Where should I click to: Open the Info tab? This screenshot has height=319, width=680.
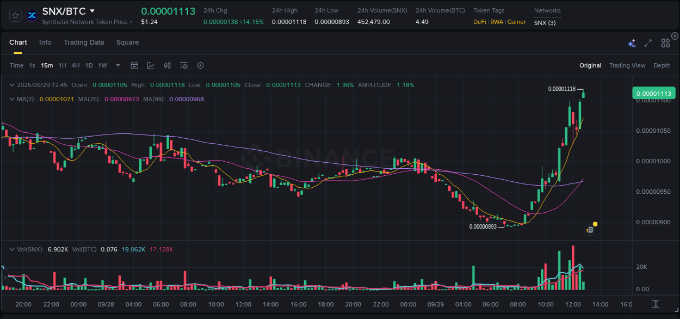(45, 42)
